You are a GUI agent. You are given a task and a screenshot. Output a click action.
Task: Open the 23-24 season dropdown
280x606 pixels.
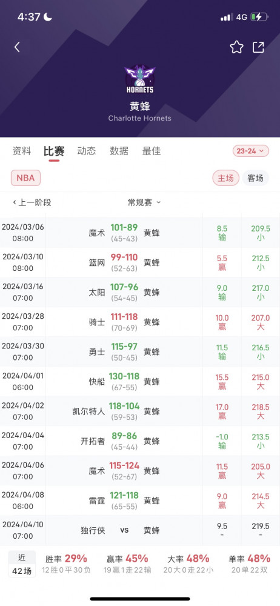[251, 151]
